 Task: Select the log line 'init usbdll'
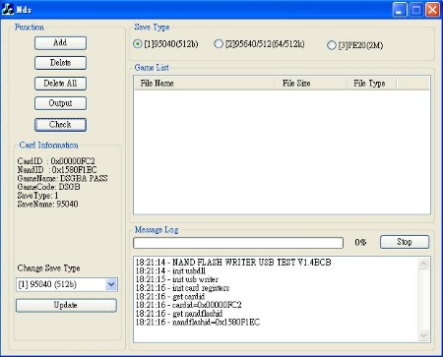tap(170, 270)
